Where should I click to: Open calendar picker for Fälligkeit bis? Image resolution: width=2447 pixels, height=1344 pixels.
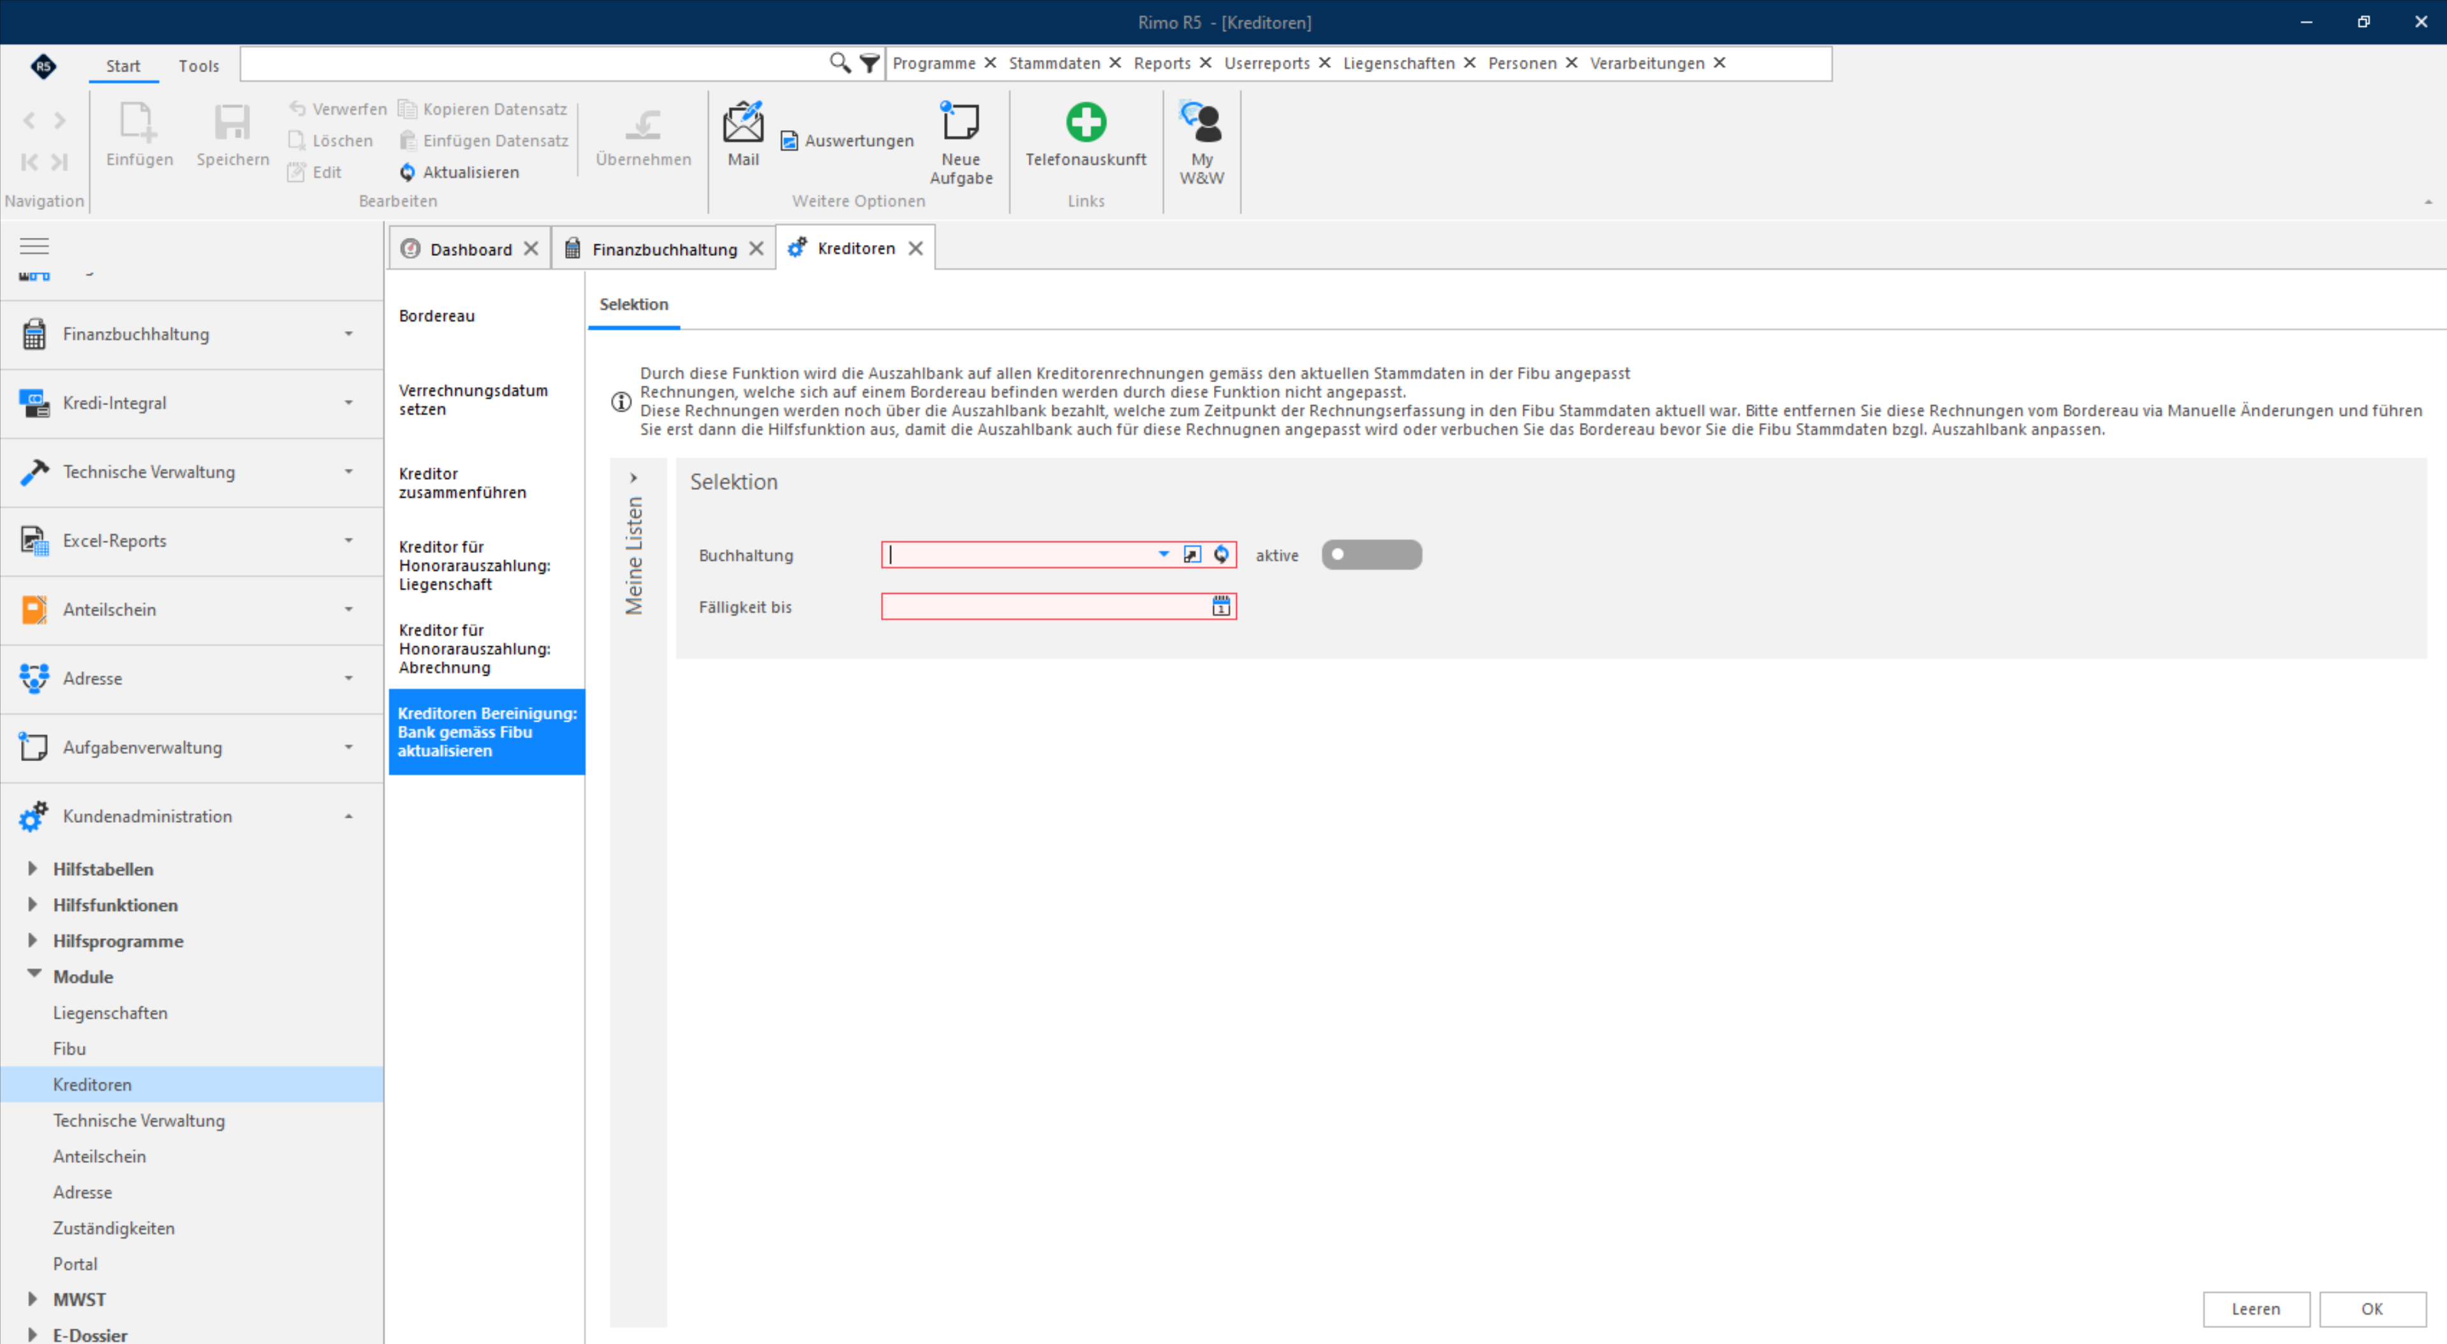tap(1221, 606)
